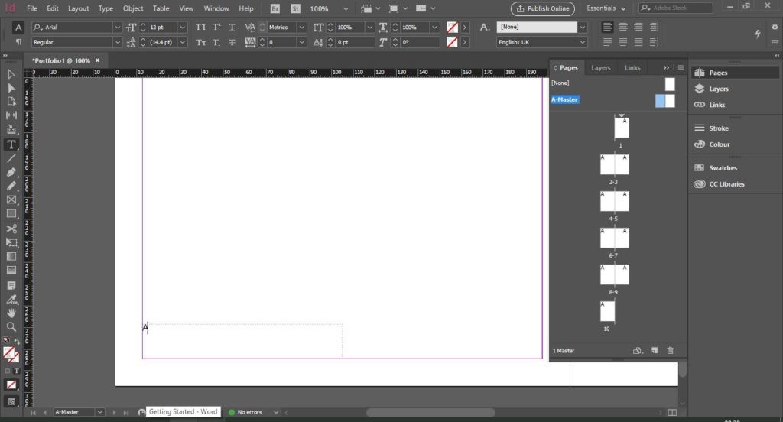This screenshot has height=422, width=783.
Task: Select the Scissors tool
Action: [x=11, y=229]
